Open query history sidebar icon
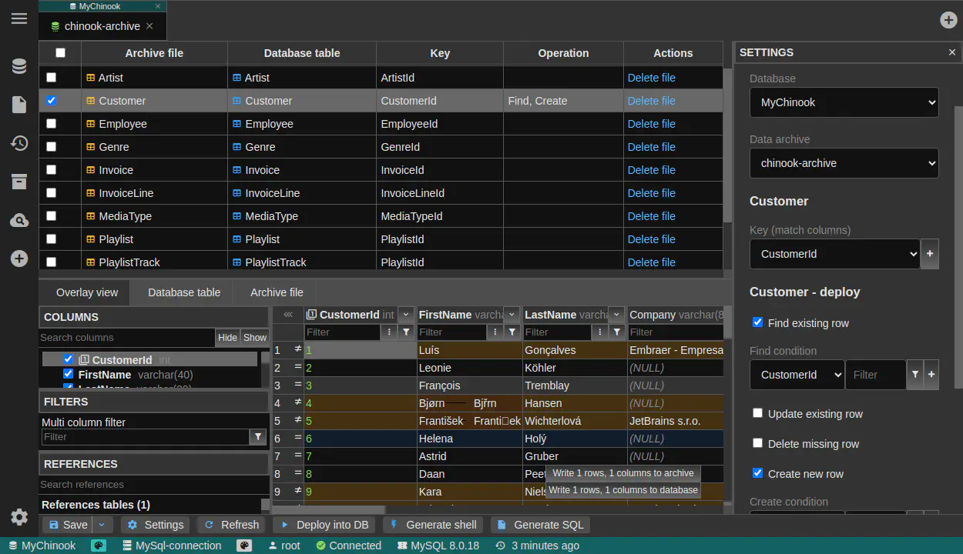This screenshot has width=963, height=554. point(19,144)
